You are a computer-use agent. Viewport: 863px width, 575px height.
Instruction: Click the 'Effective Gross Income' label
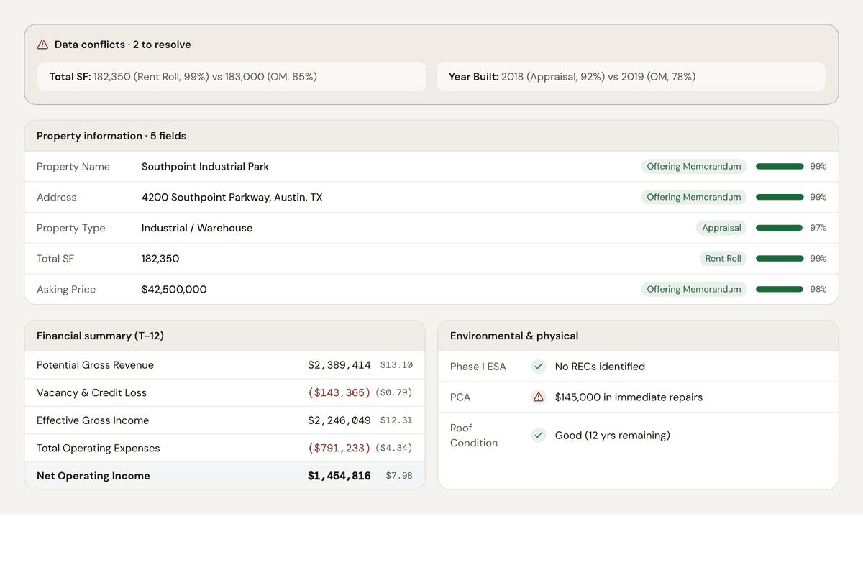pos(93,420)
